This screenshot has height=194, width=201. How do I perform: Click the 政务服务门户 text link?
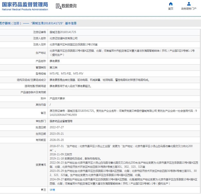[189, 9]
